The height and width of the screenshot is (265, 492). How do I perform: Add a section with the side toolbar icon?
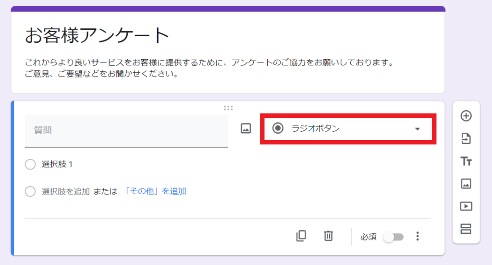[x=466, y=228]
